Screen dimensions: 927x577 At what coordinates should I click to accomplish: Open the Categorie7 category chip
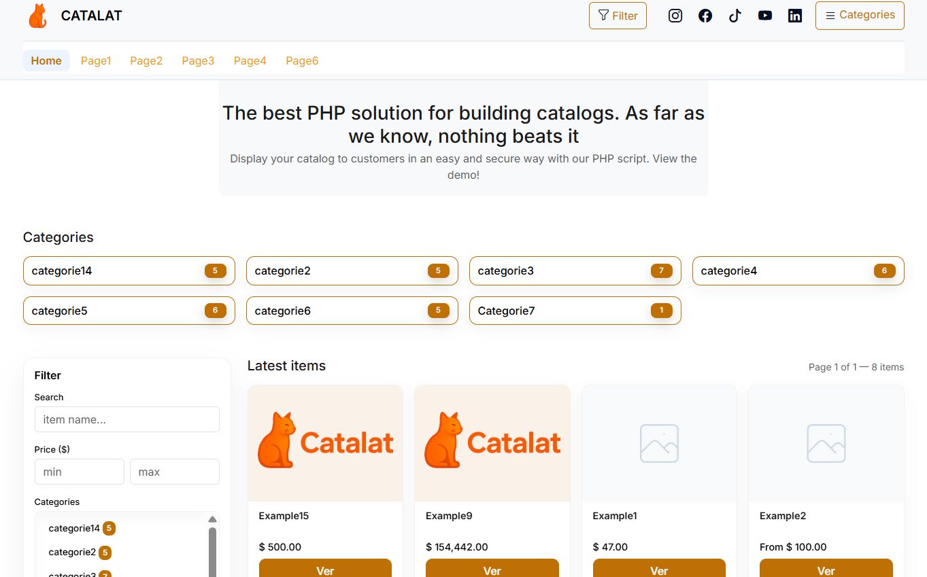point(575,311)
